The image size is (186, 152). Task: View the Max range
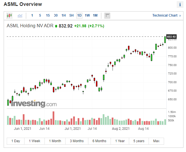(x=156, y=141)
